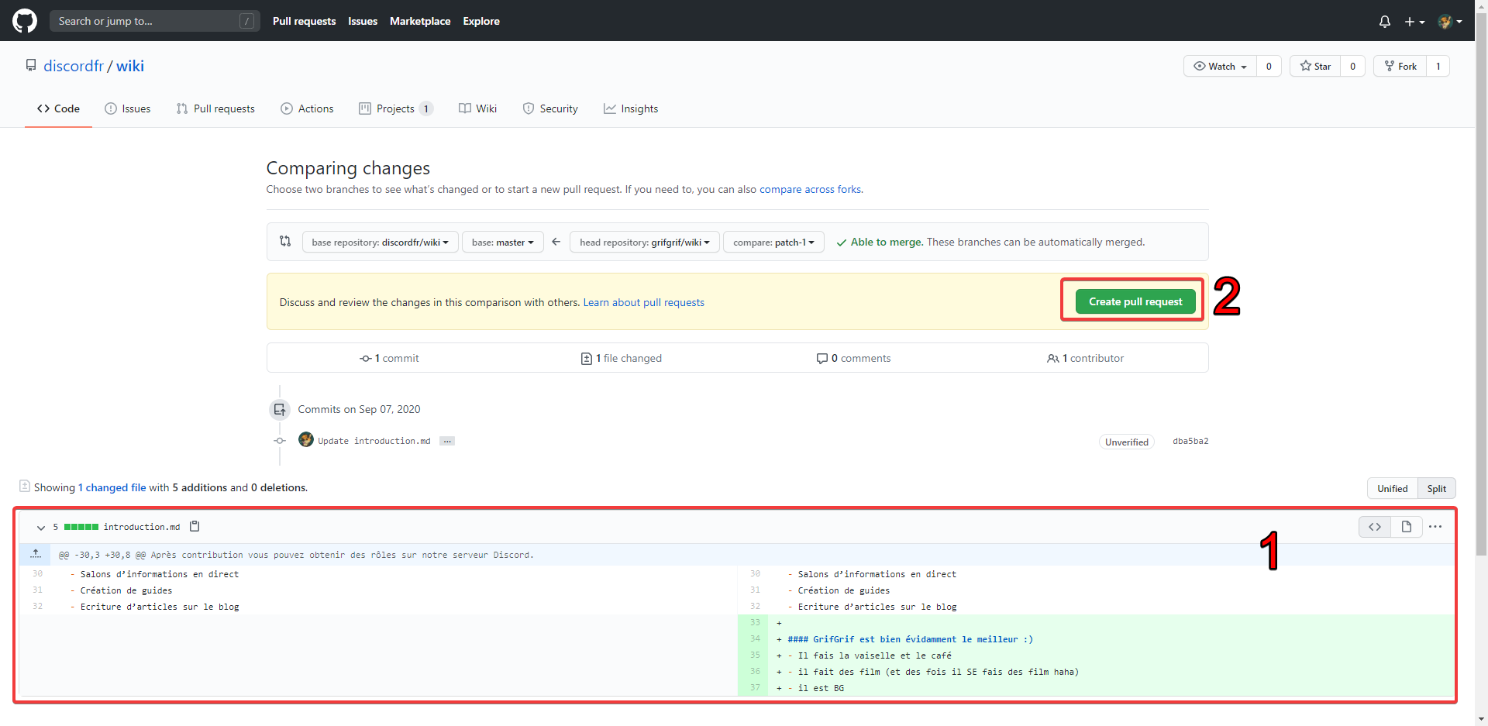Open the 1 file changed tab
Screen dimensions: 1488x726
point(622,358)
